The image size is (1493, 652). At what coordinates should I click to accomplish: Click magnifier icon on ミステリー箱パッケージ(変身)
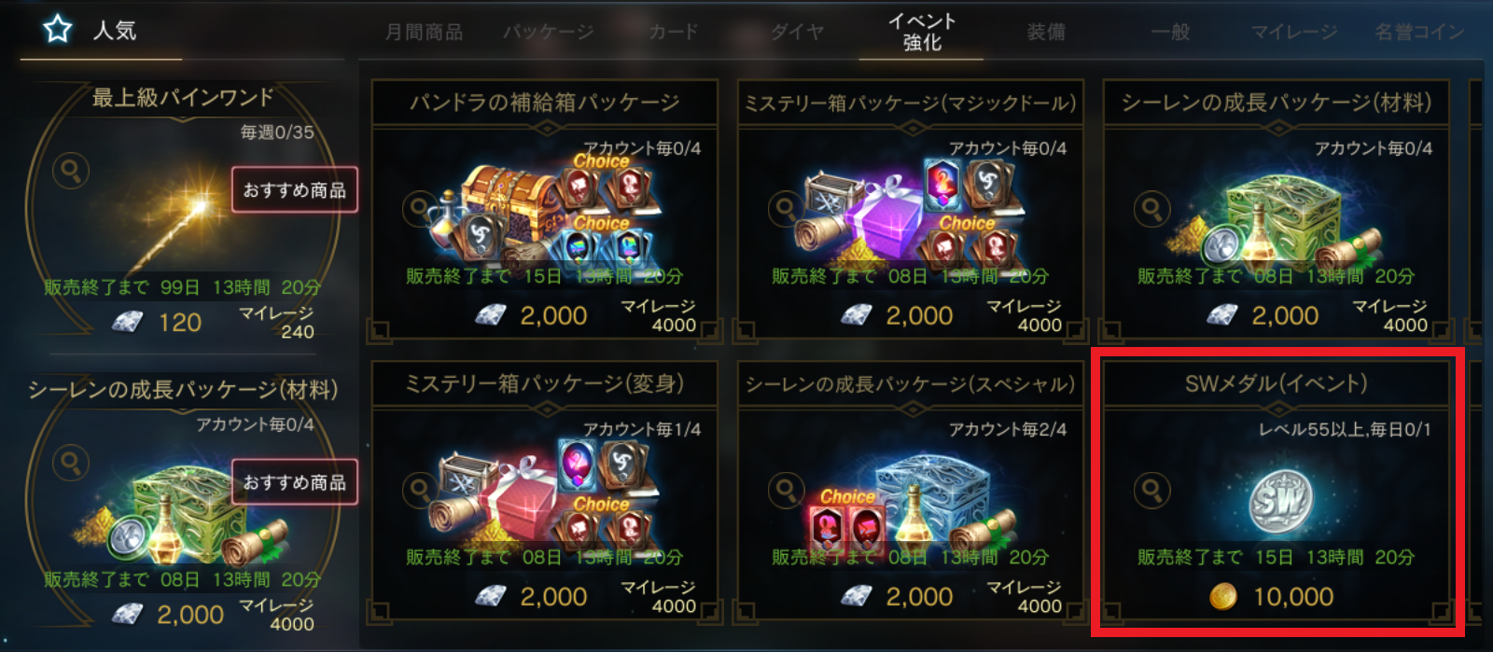(x=420, y=490)
